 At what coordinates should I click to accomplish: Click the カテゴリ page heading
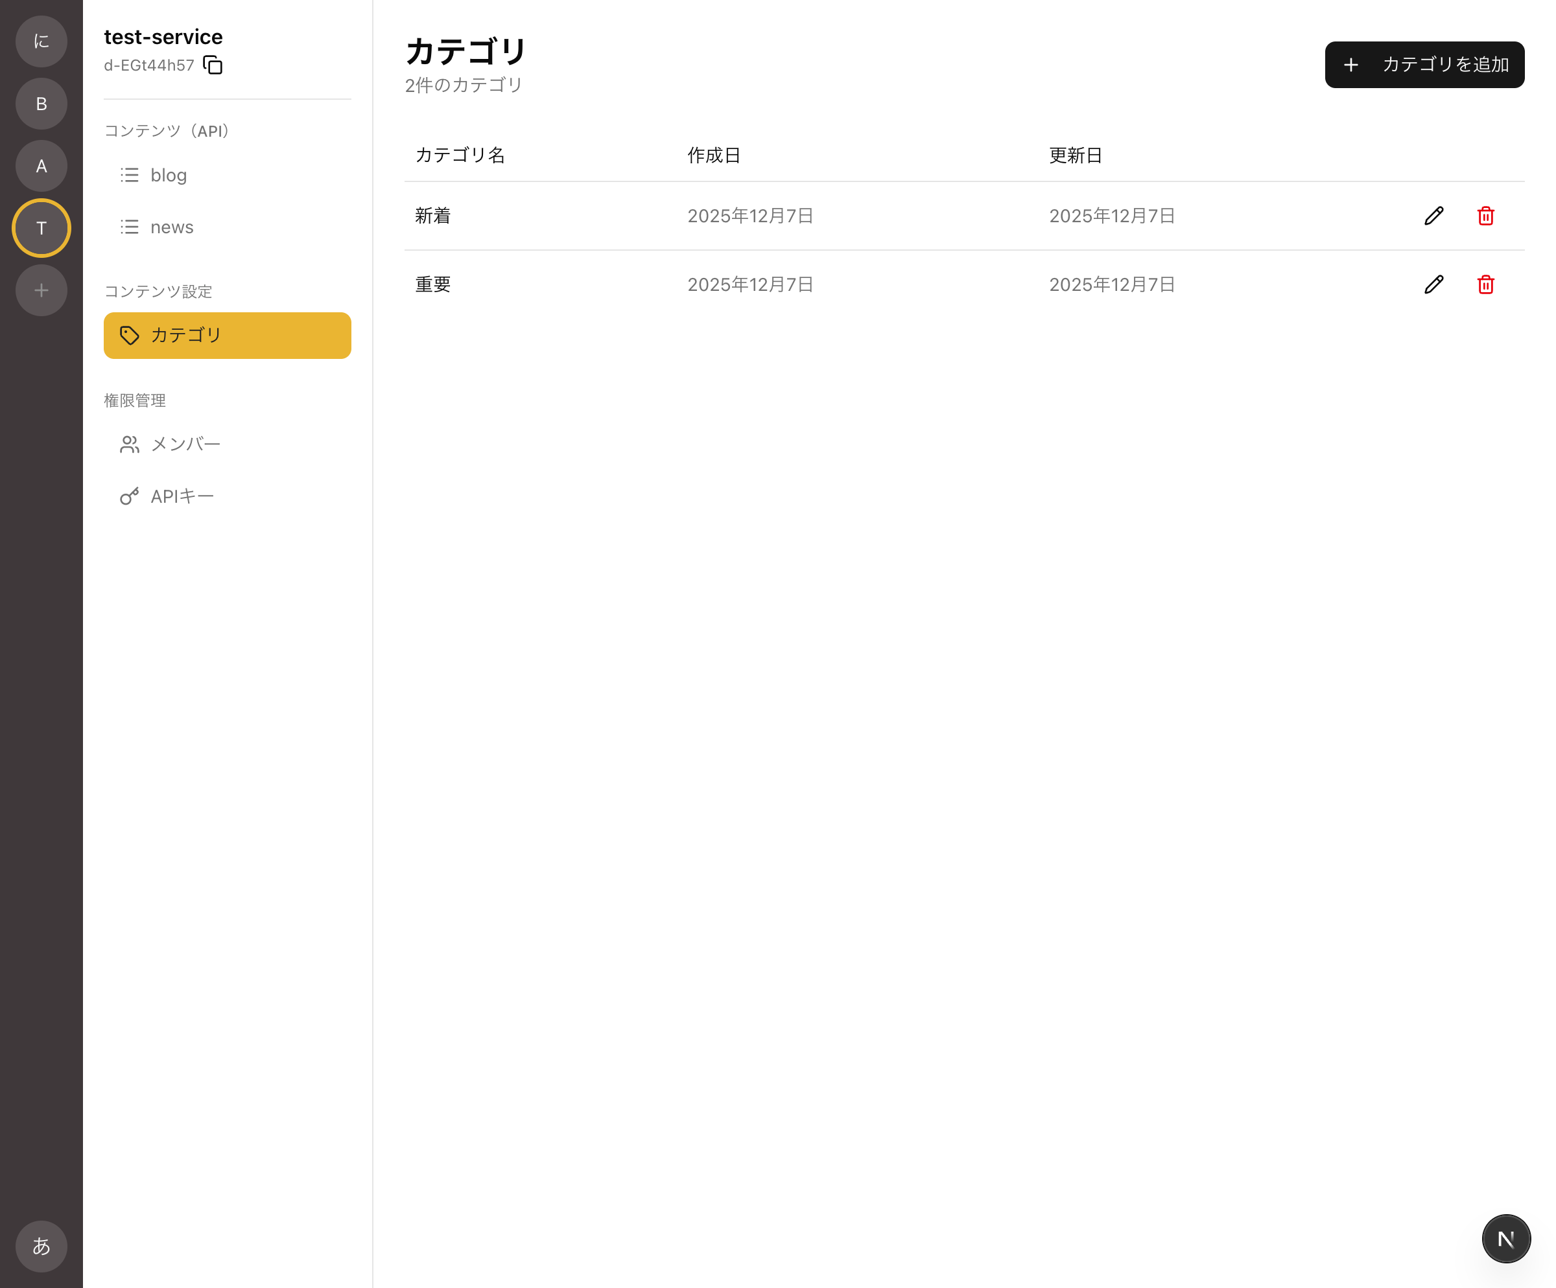point(466,51)
